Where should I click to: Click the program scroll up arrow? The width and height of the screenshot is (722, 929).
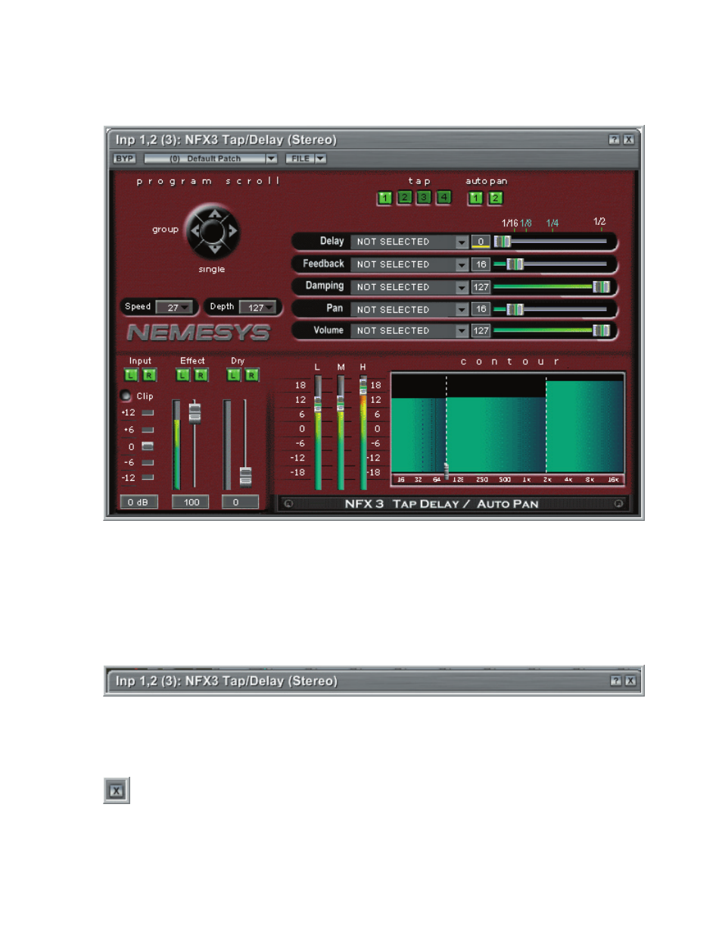[x=214, y=214]
